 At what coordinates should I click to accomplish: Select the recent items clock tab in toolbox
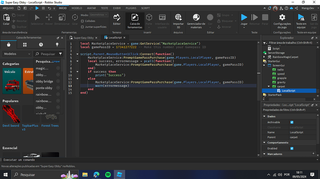point(41,45)
